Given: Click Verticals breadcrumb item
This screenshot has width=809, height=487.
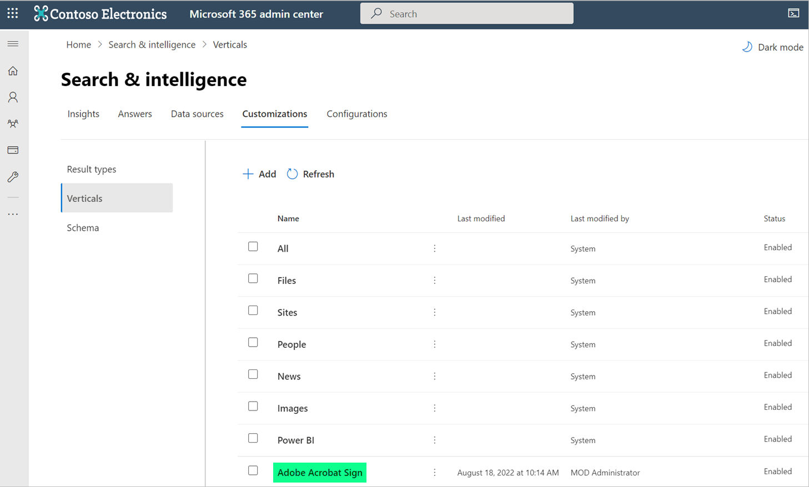Looking at the screenshot, I should coord(230,44).
